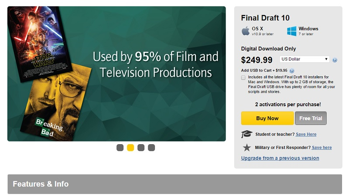Select the active yellow slide indicator
Viewport: 349px width, 196px height.
(130, 148)
